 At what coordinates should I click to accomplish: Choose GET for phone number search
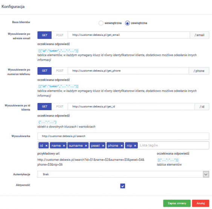pyautogui.click(x=44, y=71)
